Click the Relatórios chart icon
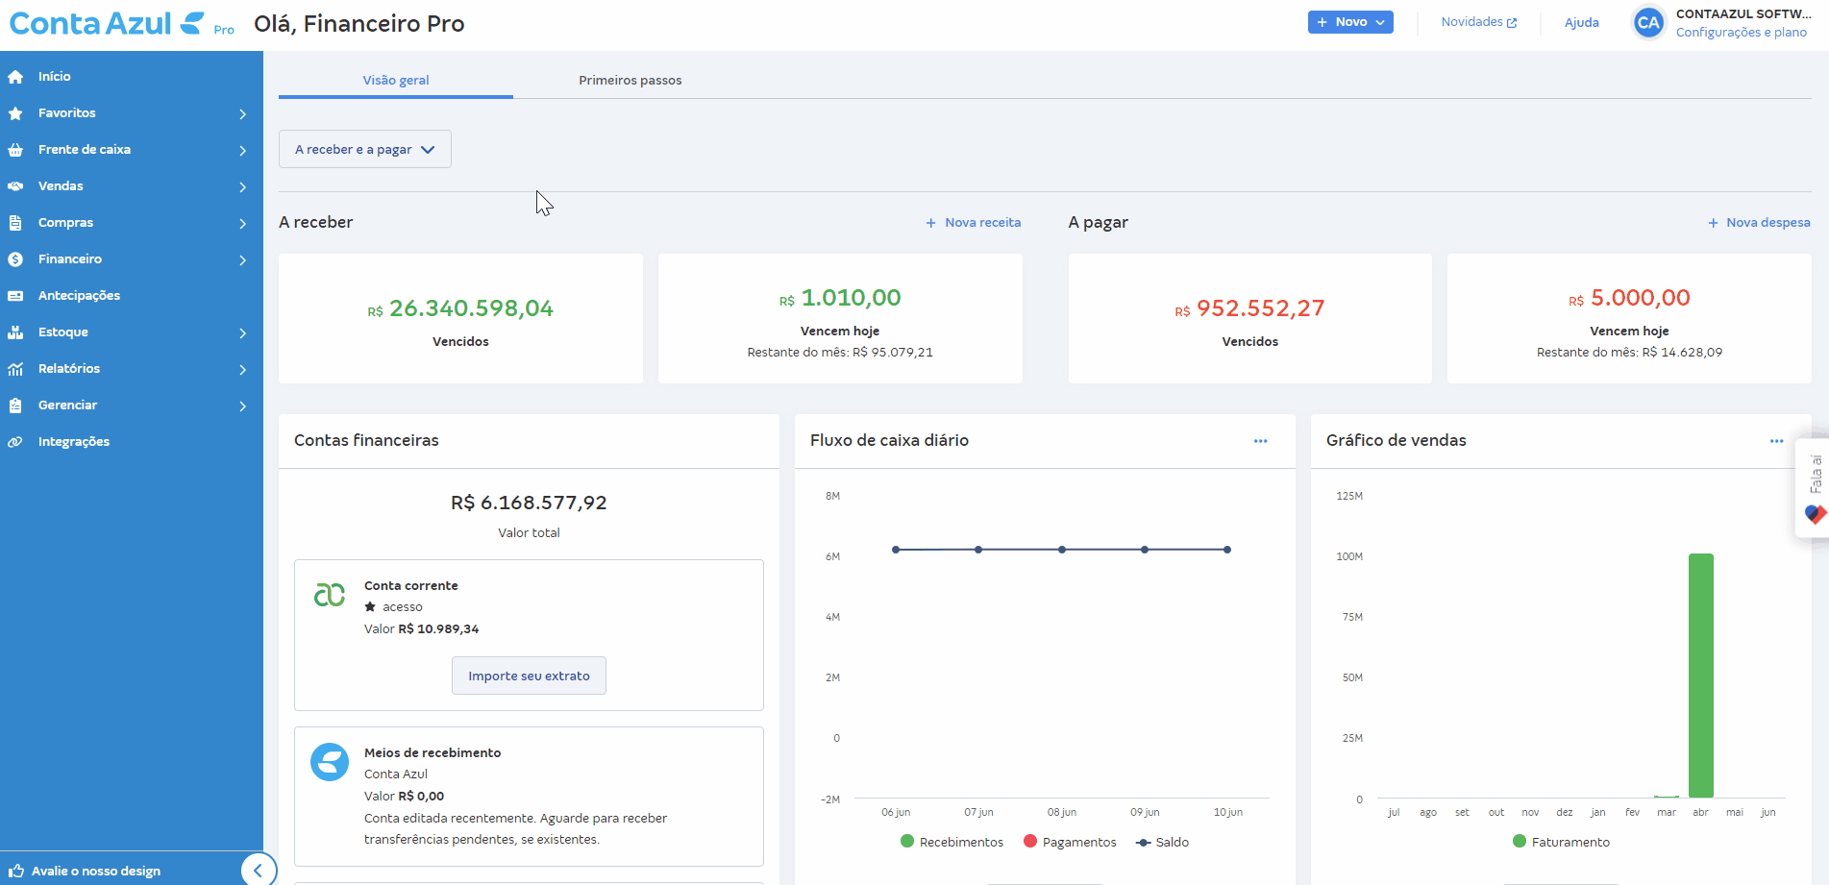Screen dimensions: 1829x885 (x=15, y=369)
